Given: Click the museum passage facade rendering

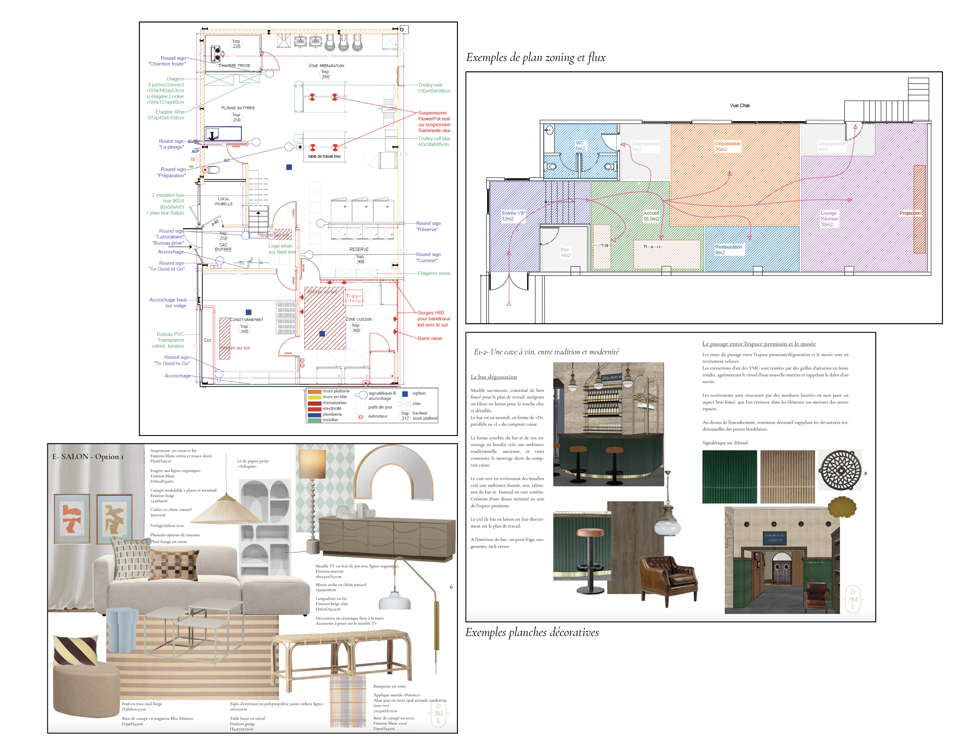Looking at the screenshot, I should coord(782,559).
